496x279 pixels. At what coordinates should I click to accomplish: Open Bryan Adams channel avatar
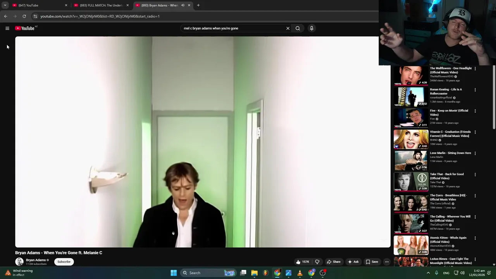point(19,262)
